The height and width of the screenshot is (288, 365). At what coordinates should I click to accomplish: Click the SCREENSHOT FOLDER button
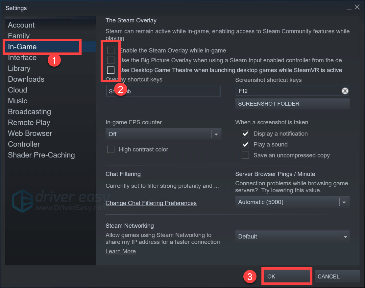pos(292,104)
